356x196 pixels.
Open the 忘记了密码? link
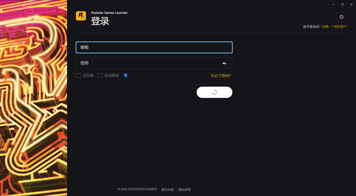tap(221, 76)
